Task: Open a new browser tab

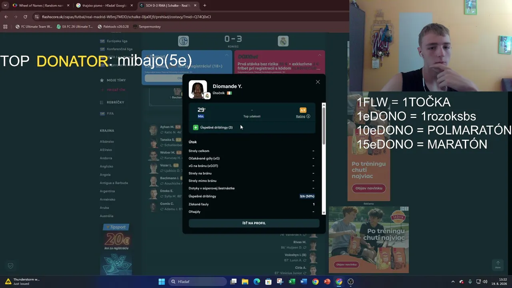Action: (204, 6)
